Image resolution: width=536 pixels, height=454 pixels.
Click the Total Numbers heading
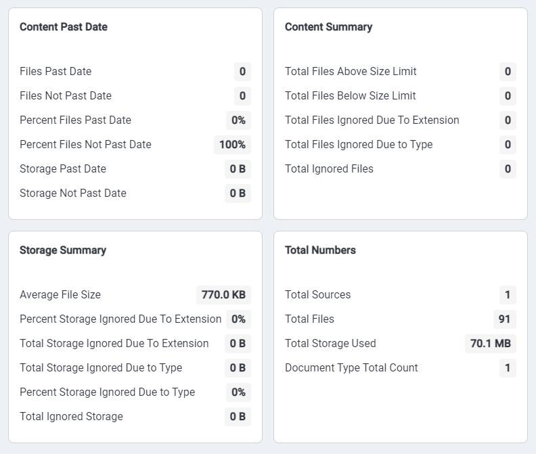pyautogui.click(x=320, y=250)
